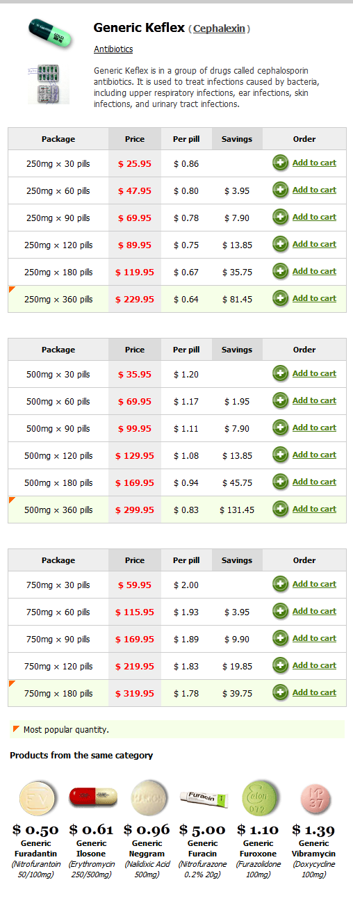Click green plus icon for 250mg × 120 pills
353x903 pixels.
(281, 244)
